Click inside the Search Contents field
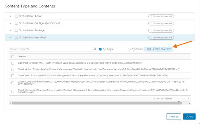Image resolution: width=200 pixels, height=124 pixels. tap(50, 49)
